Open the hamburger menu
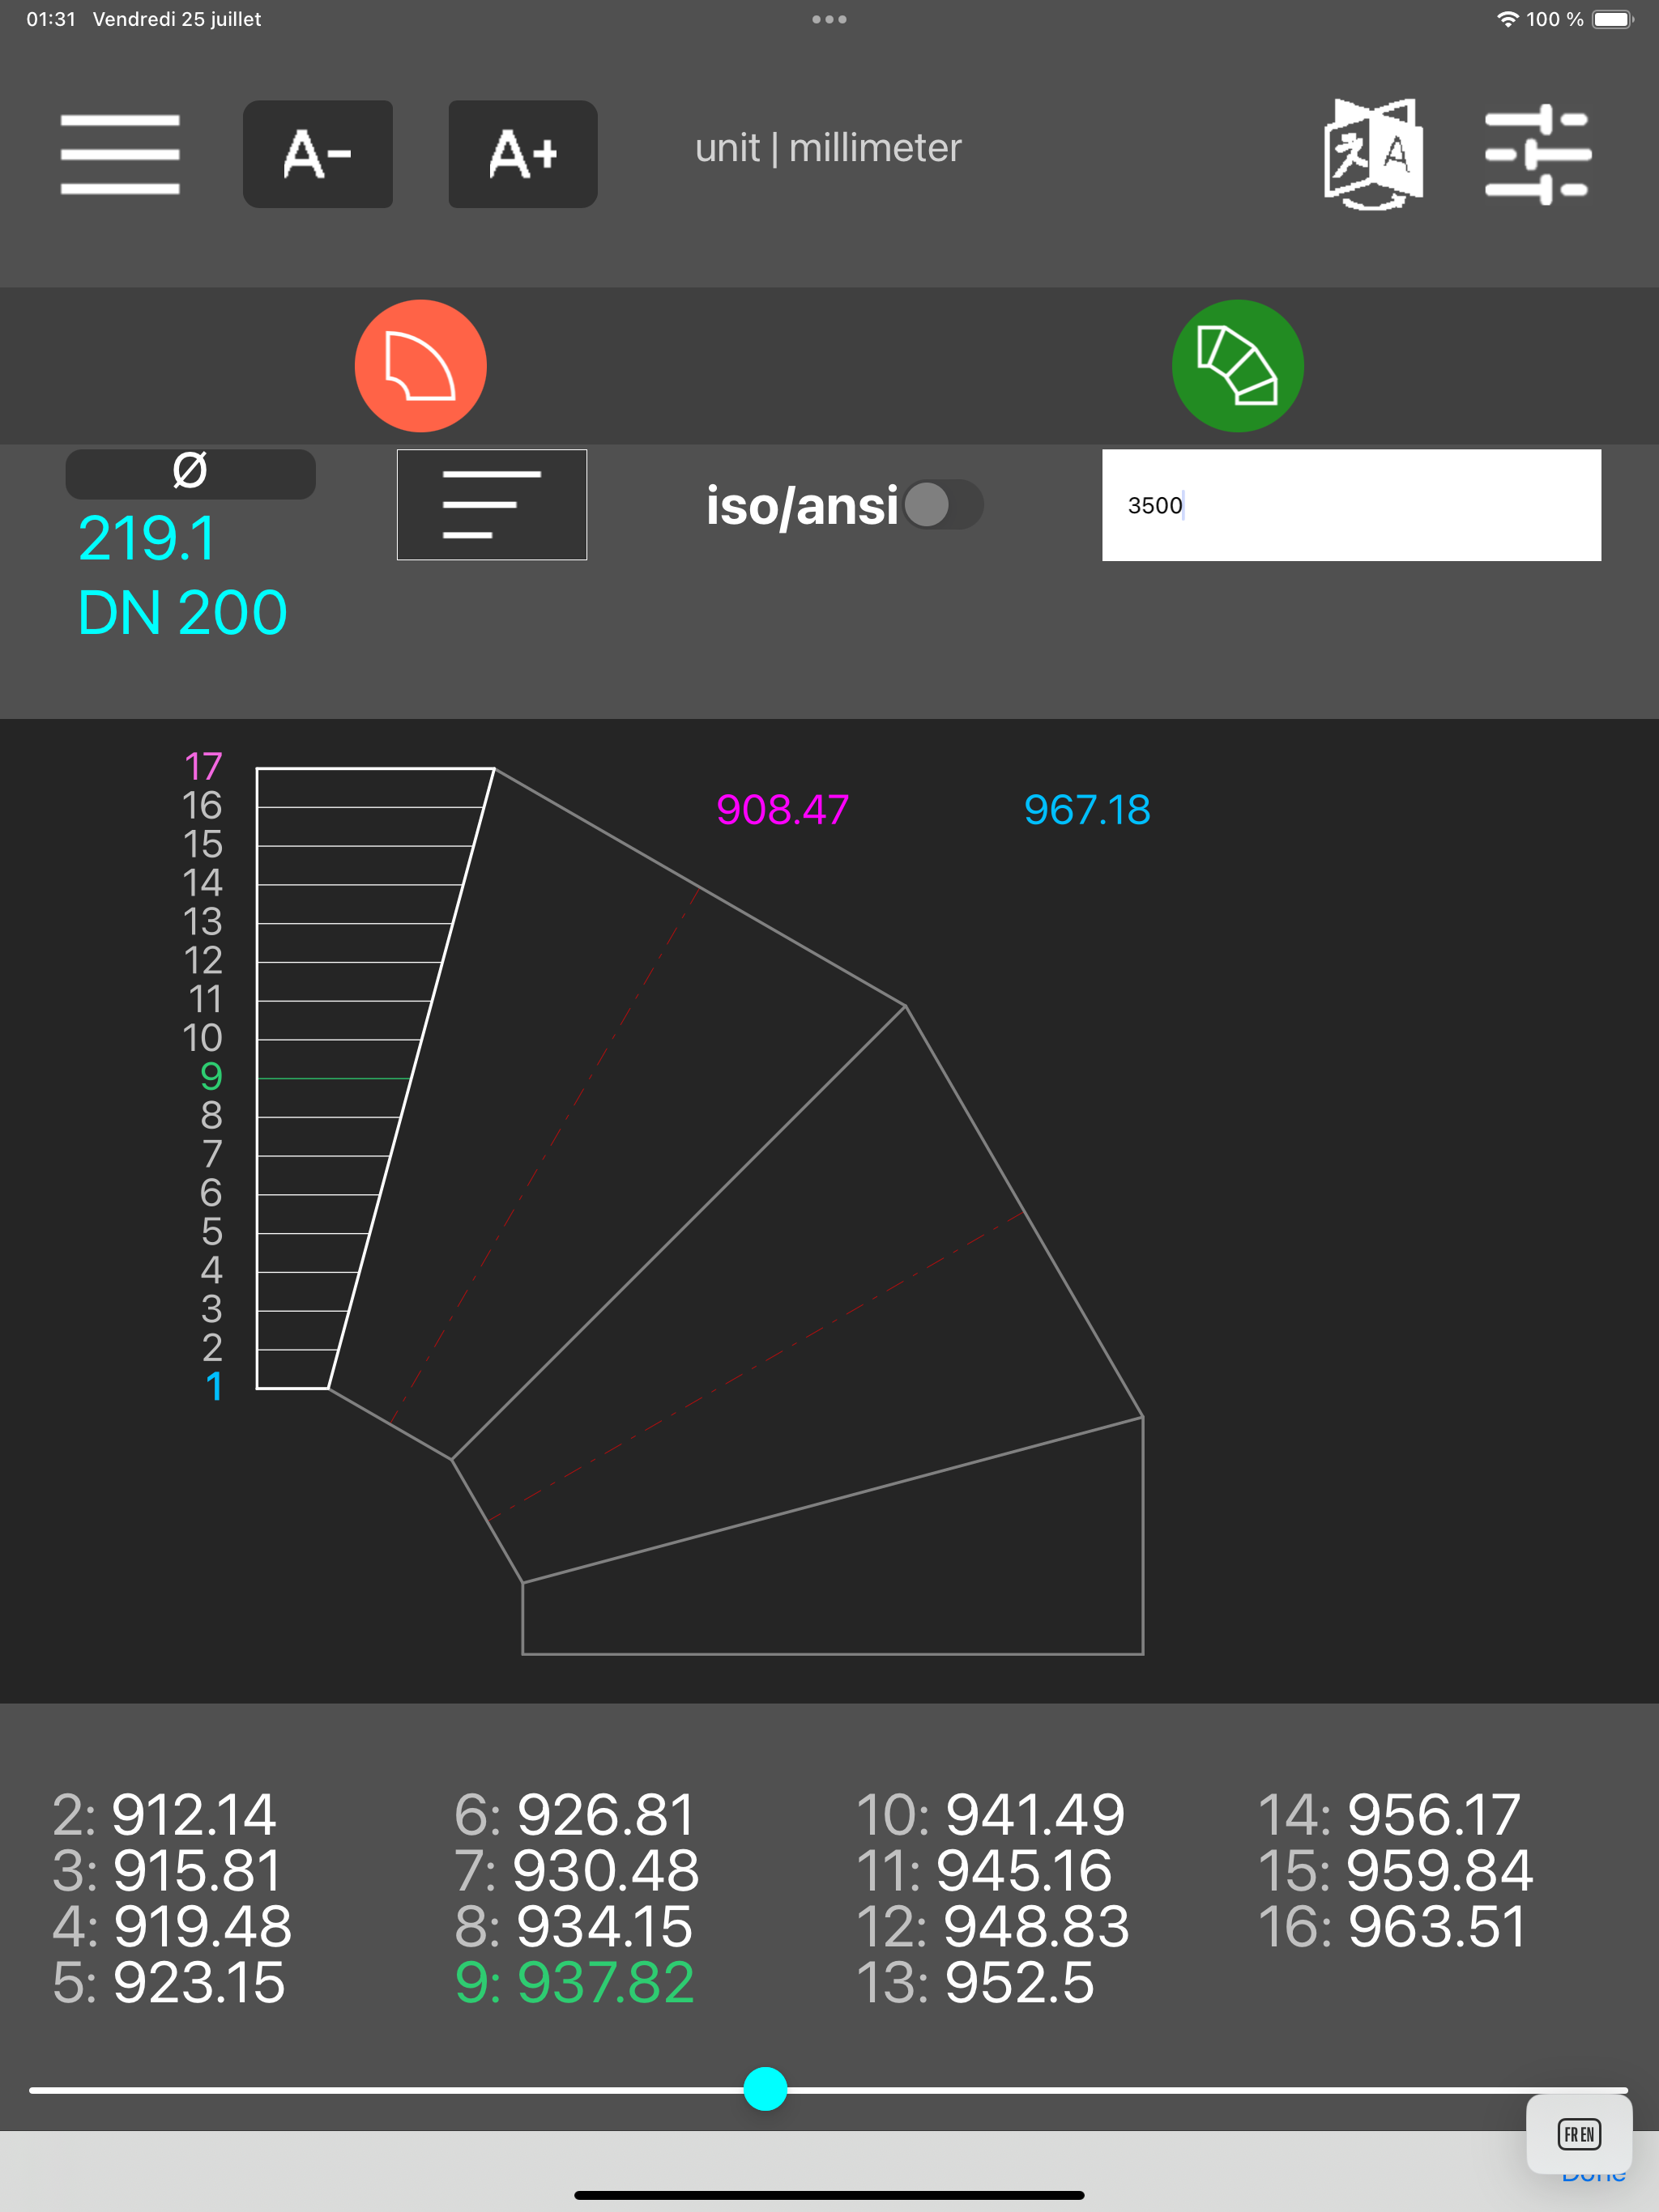Image resolution: width=1659 pixels, height=2212 pixels. (120, 154)
